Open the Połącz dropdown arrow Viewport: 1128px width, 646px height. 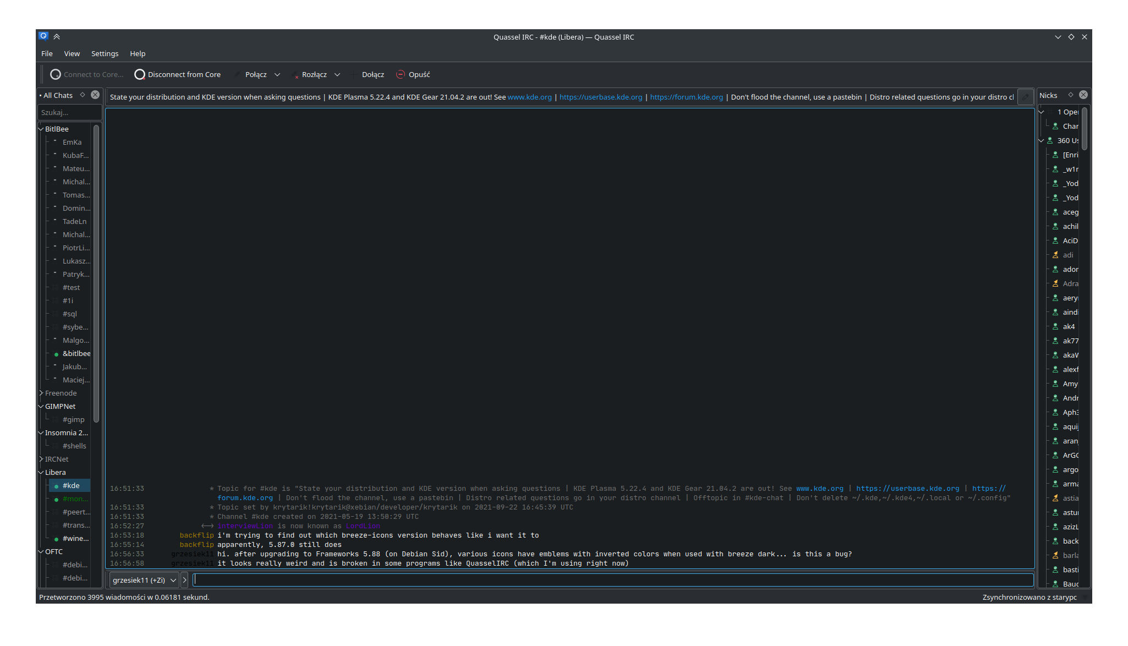point(277,74)
